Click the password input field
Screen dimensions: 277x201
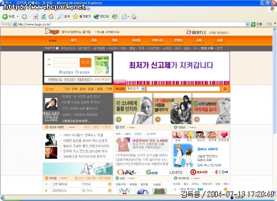(x=66, y=65)
